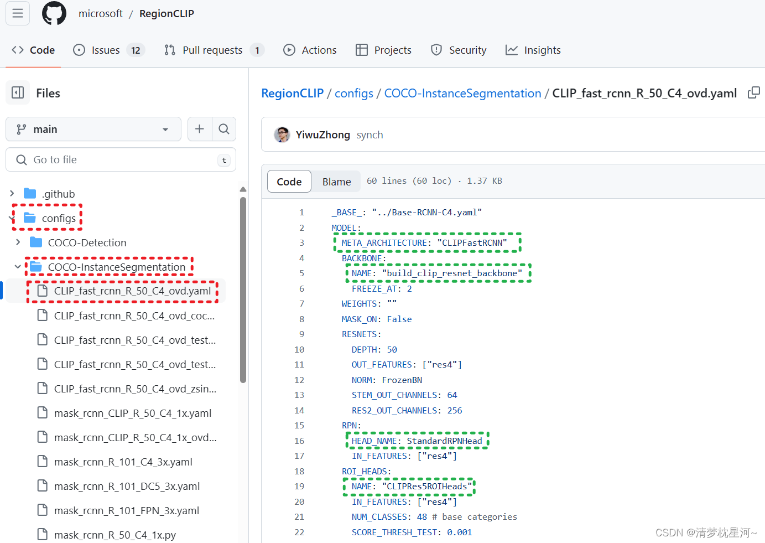The height and width of the screenshot is (543, 765).
Task: Click line number 3 in code
Action: point(301,242)
